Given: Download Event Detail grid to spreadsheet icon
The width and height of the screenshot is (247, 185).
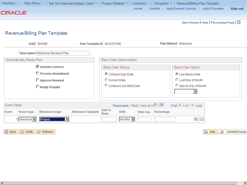Looking at the screenshot, I should (161, 105).
